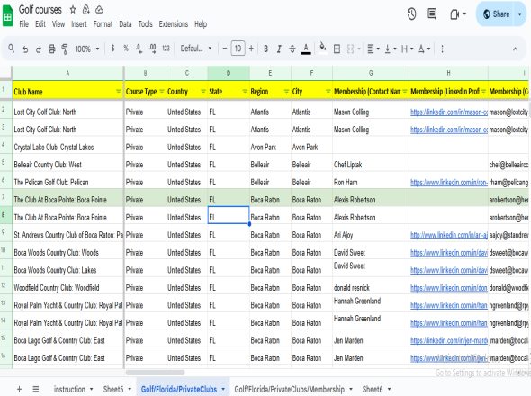Star the Golf courses document
Screen dimensions: 531x396
point(73,10)
